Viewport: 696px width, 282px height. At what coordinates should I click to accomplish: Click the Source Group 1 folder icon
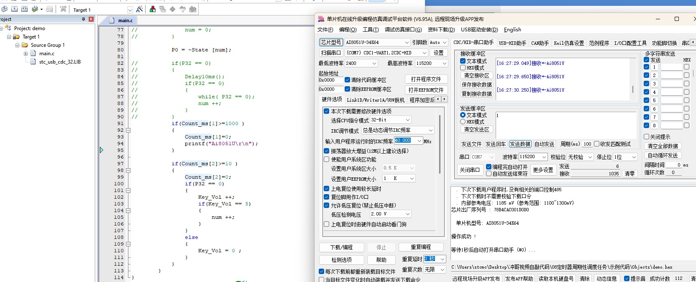coord(25,45)
